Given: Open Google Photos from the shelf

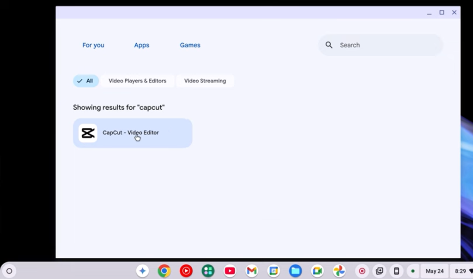Looking at the screenshot, I should click(339, 271).
